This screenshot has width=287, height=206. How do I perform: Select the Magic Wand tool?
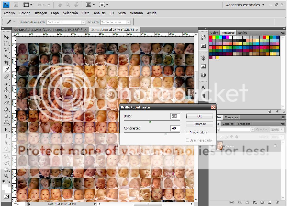6,56
